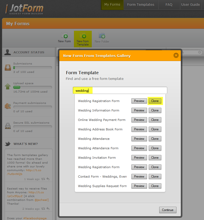
Task: Open the Form Templates tab
Action: point(141,5)
